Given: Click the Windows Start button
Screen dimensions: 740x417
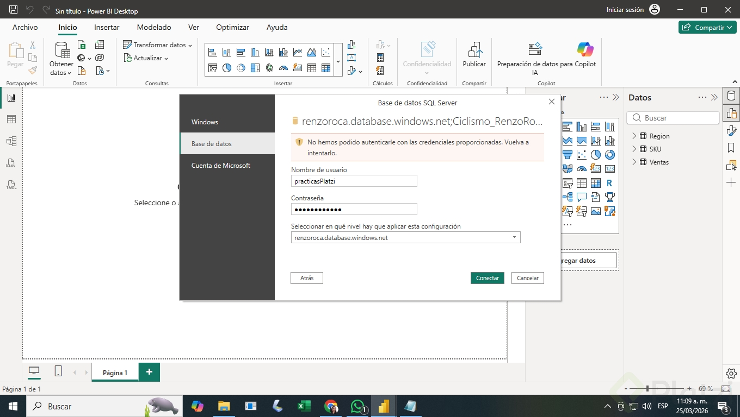Looking at the screenshot, I should tap(13, 406).
